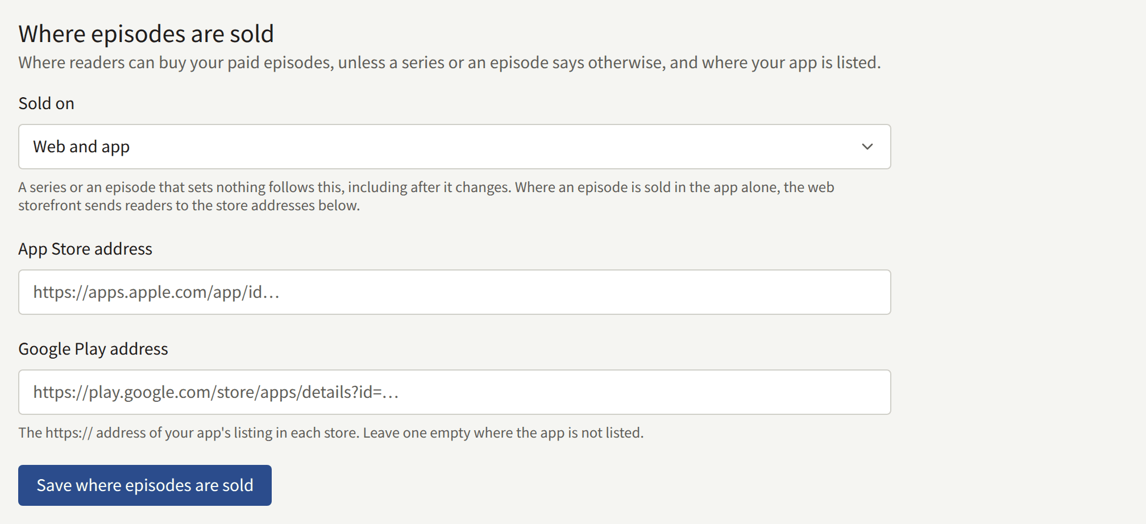Click the 'App Store address' label
The width and height of the screenshot is (1146, 524).
coord(85,249)
